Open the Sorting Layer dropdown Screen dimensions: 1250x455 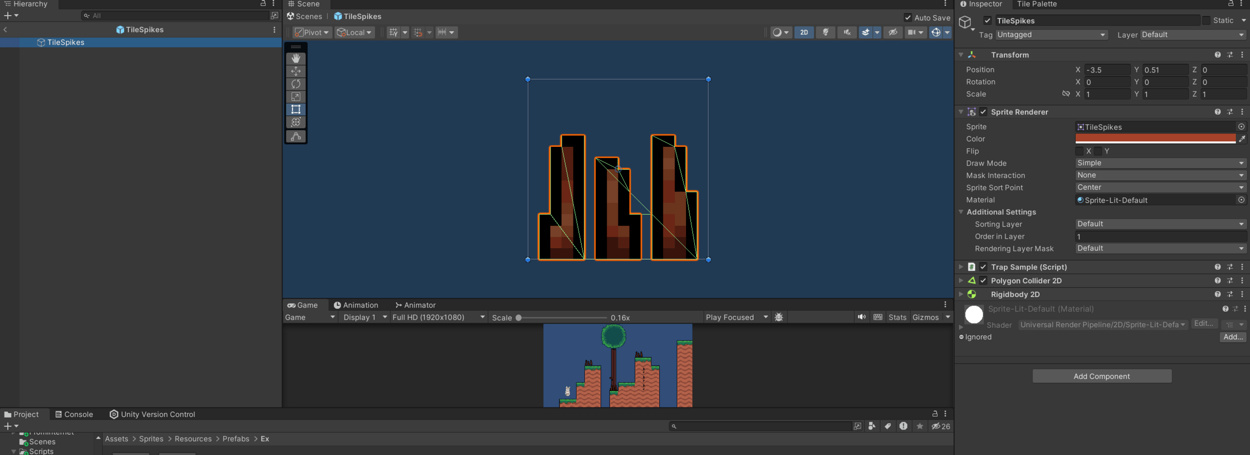(x=1159, y=224)
